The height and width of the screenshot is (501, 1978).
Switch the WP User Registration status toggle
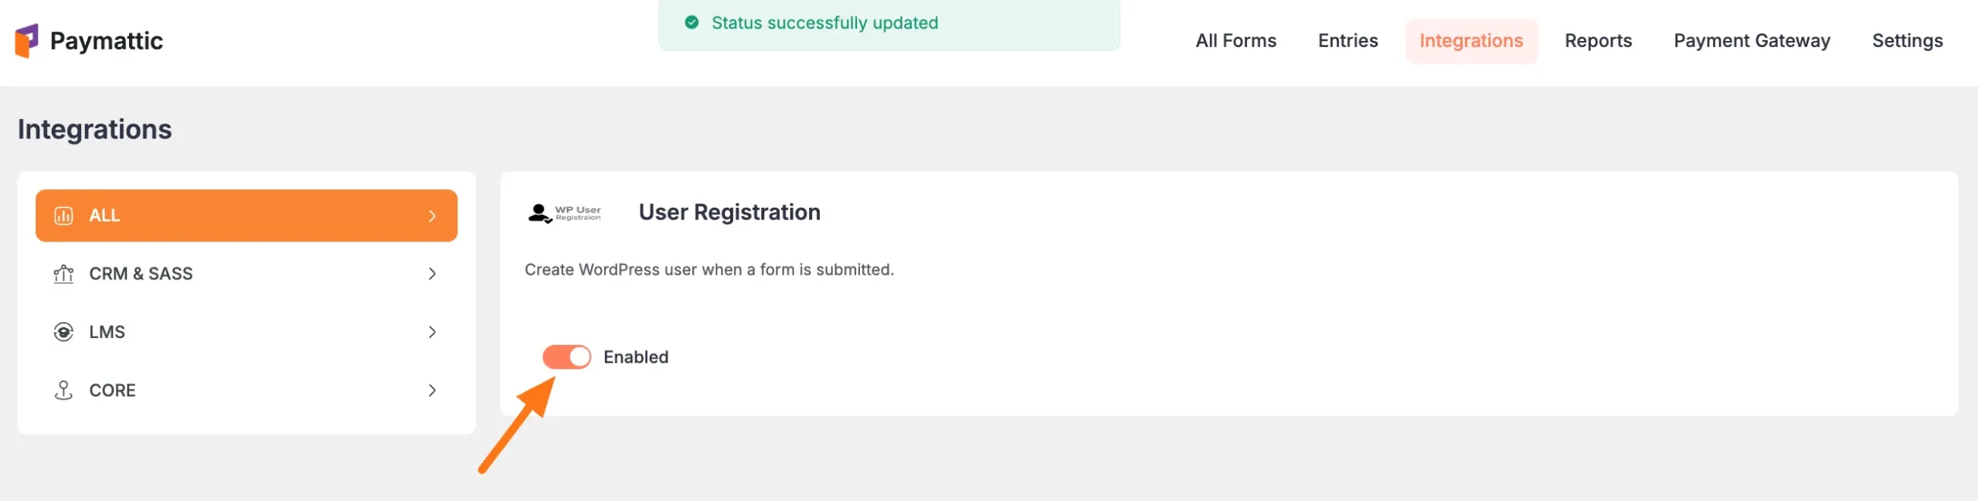click(566, 357)
